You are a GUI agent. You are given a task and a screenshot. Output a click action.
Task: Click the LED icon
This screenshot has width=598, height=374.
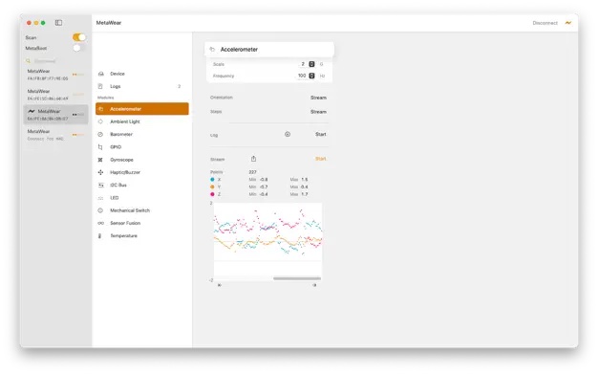point(100,198)
